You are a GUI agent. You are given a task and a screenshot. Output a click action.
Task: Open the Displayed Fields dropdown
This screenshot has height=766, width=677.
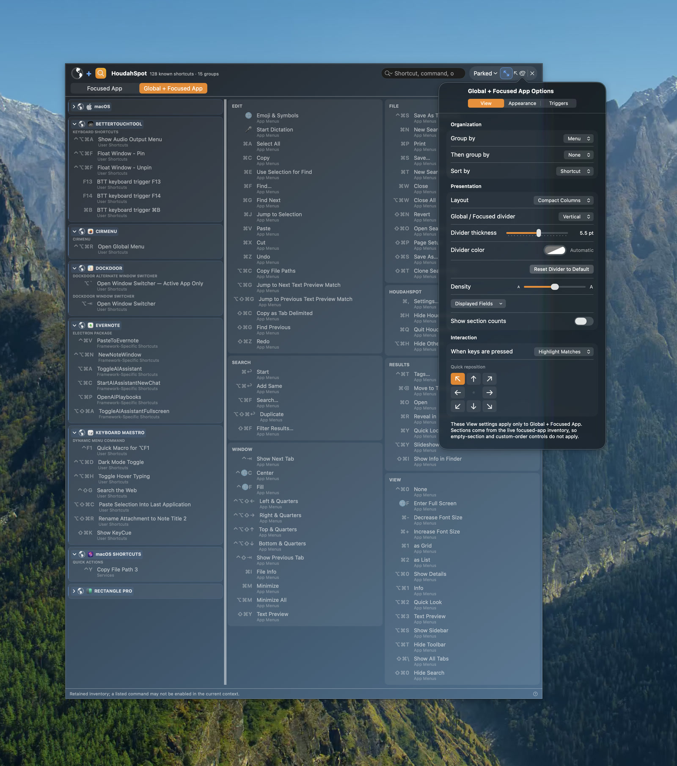pos(478,304)
